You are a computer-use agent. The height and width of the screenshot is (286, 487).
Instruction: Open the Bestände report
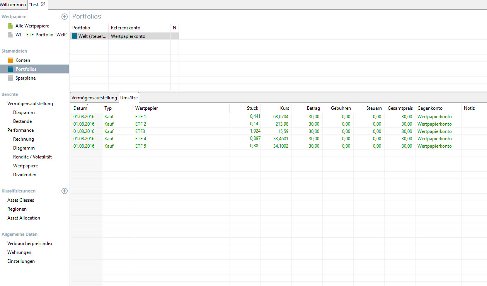22,121
